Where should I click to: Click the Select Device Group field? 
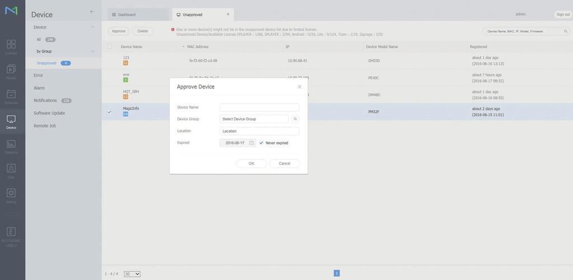254,119
